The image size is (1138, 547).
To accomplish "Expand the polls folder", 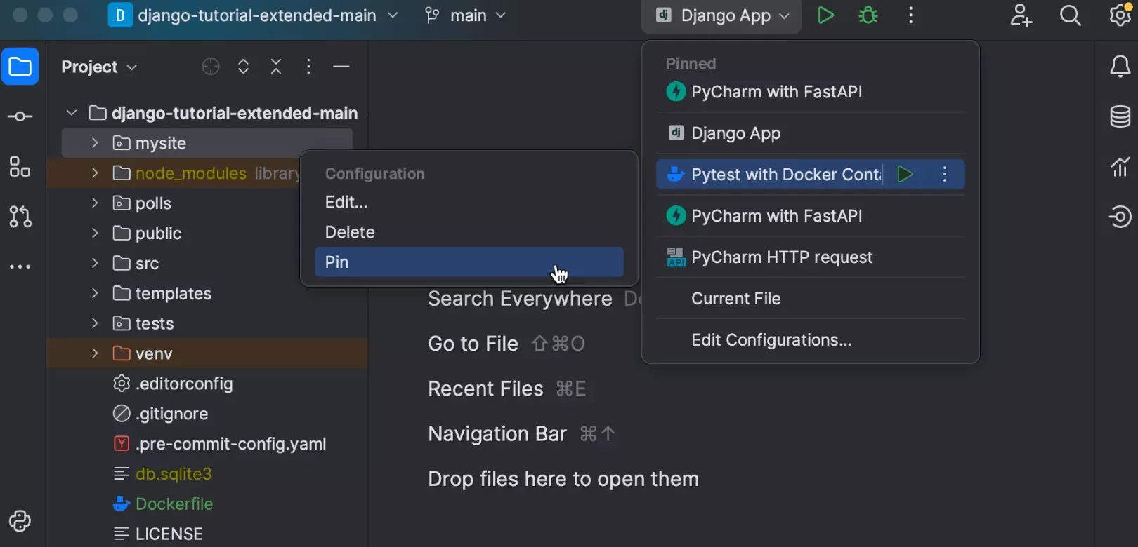I will click(95, 203).
